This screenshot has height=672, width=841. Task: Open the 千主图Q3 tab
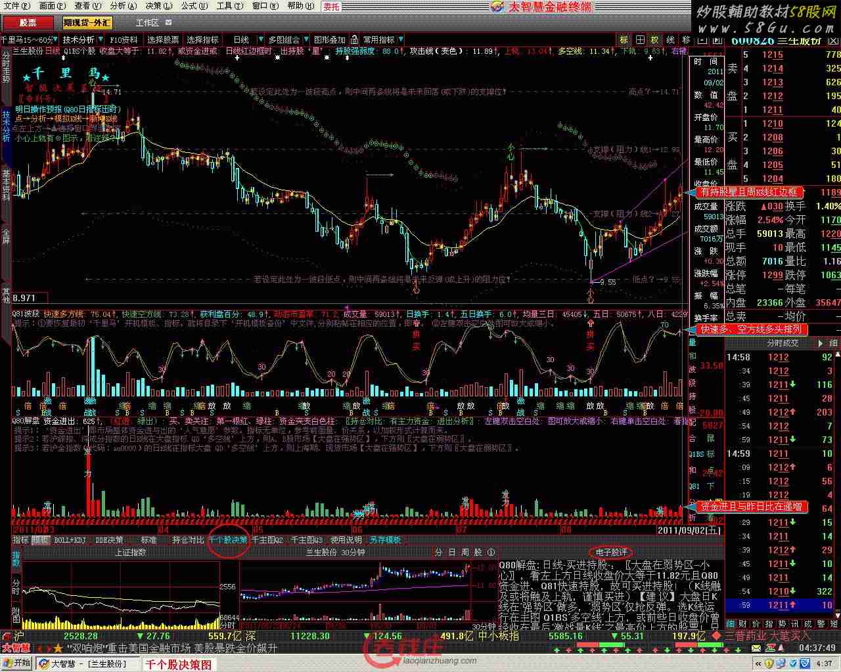(307, 540)
